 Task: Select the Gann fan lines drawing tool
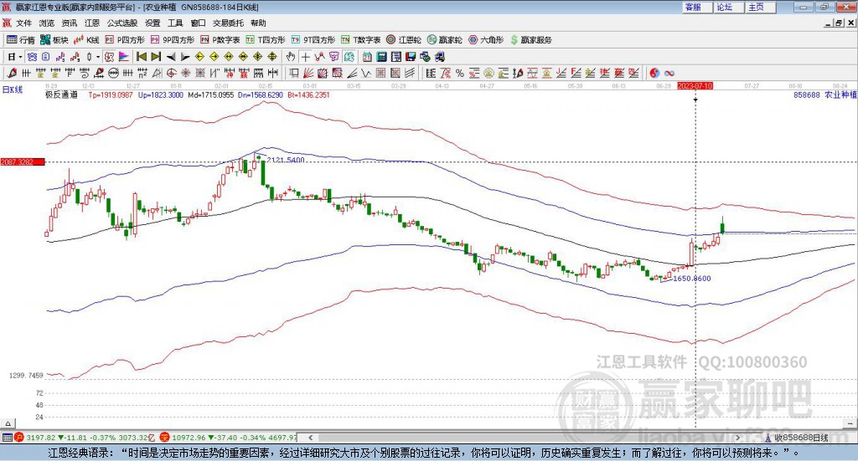(308, 73)
